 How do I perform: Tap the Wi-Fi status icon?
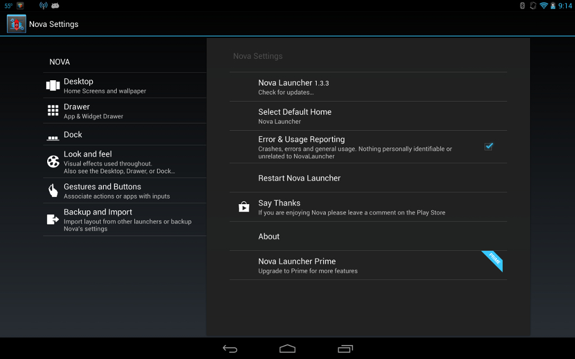point(544,6)
